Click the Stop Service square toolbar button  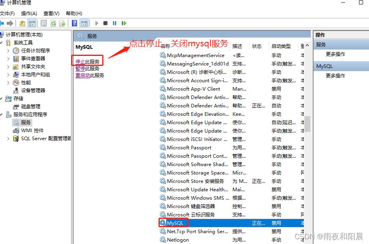pos(105,23)
